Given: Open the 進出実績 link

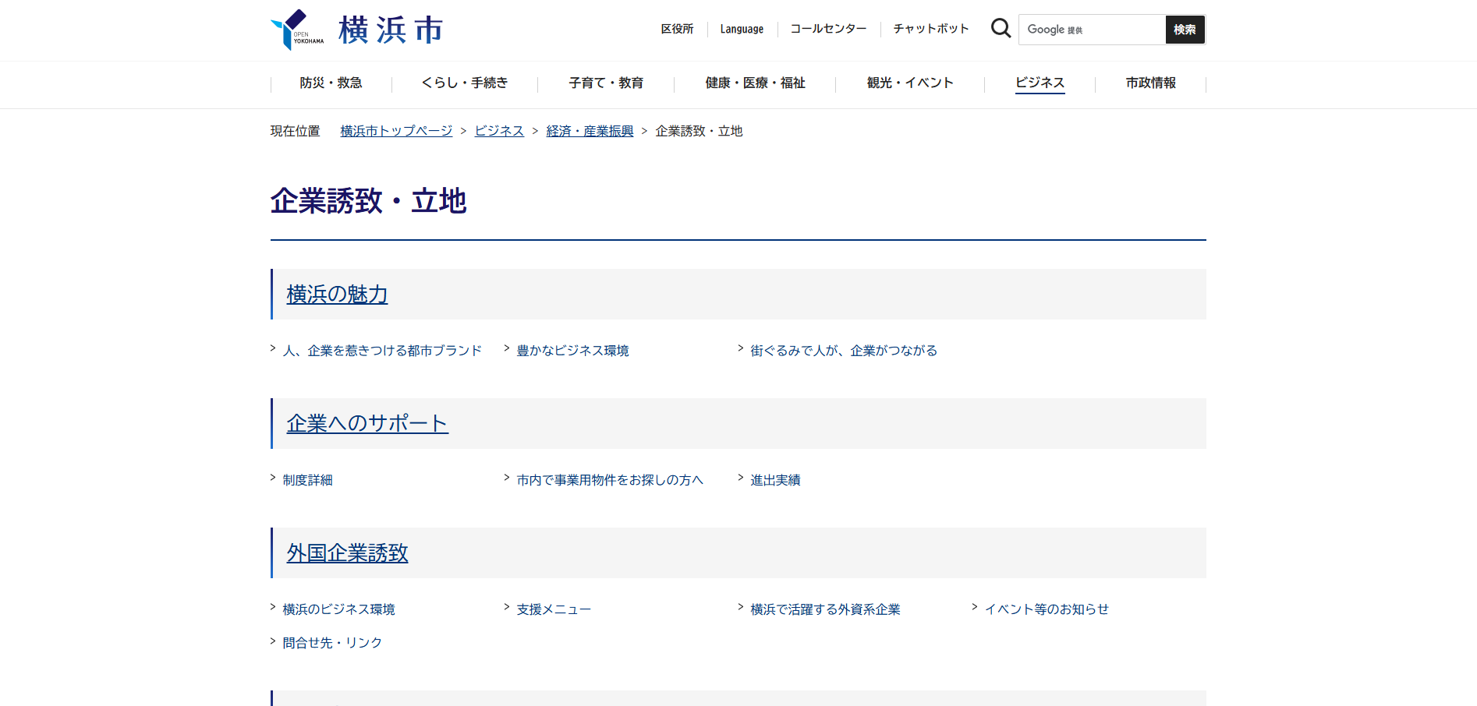Looking at the screenshot, I should (775, 480).
